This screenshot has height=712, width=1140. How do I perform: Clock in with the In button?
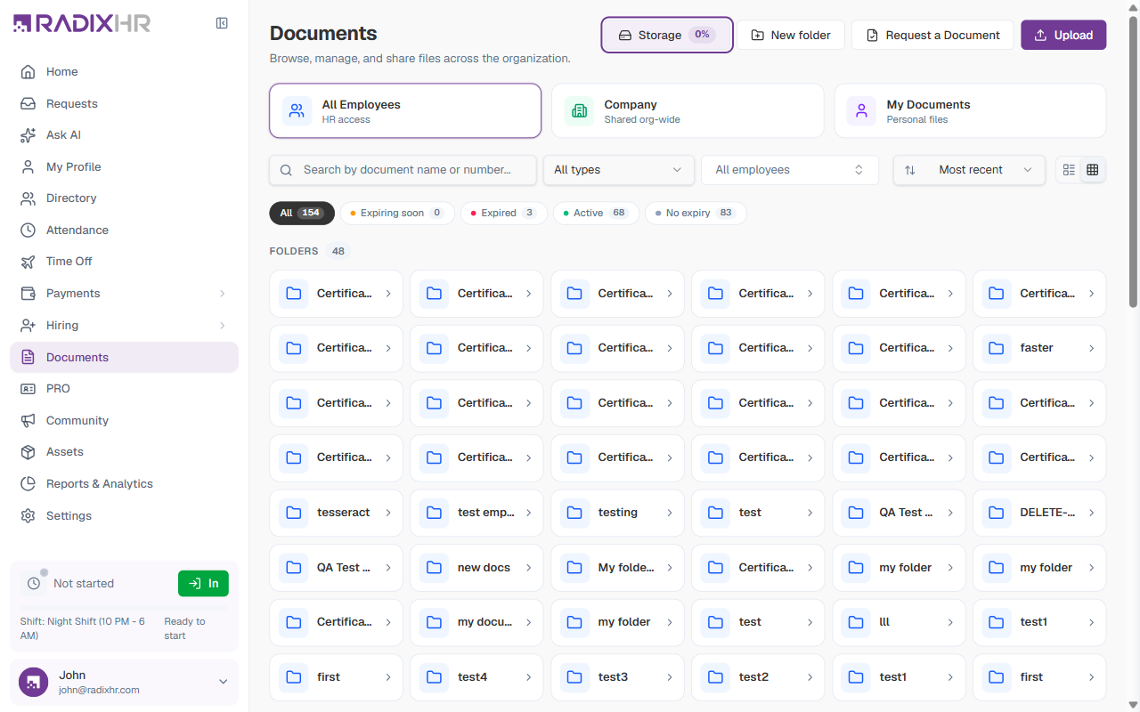tap(203, 584)
